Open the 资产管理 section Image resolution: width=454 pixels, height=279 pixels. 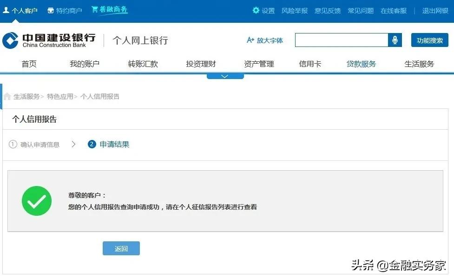coord(258,64)
